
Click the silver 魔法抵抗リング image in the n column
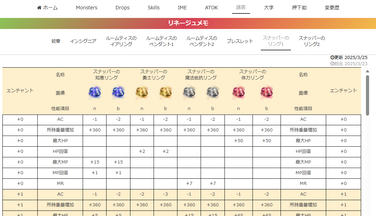[189, 92]
